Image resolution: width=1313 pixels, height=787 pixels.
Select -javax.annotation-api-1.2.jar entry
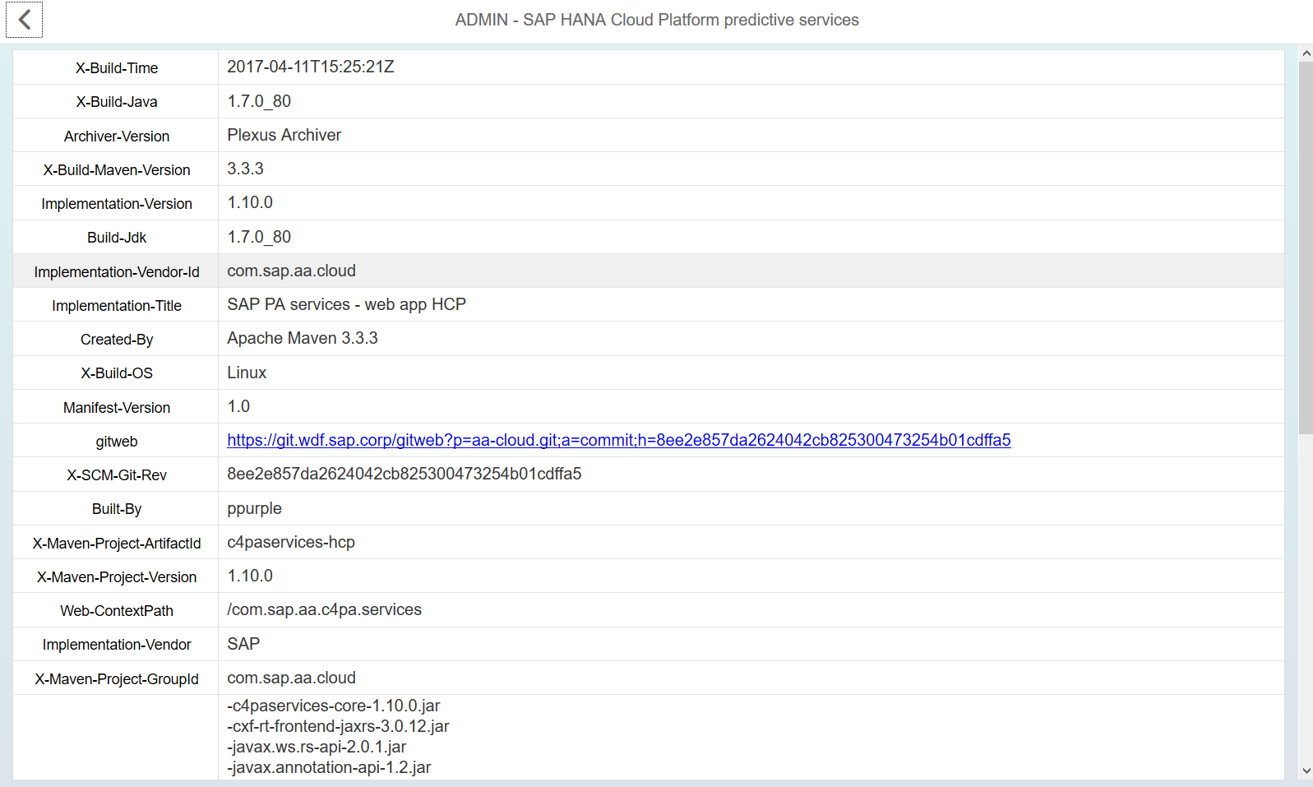click(x=330, y=767)
